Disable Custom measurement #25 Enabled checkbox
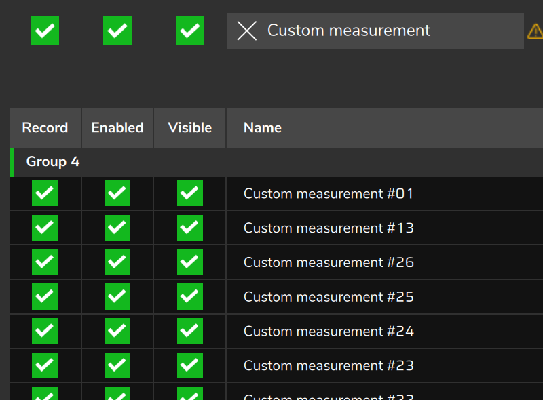 click(117, 296)
